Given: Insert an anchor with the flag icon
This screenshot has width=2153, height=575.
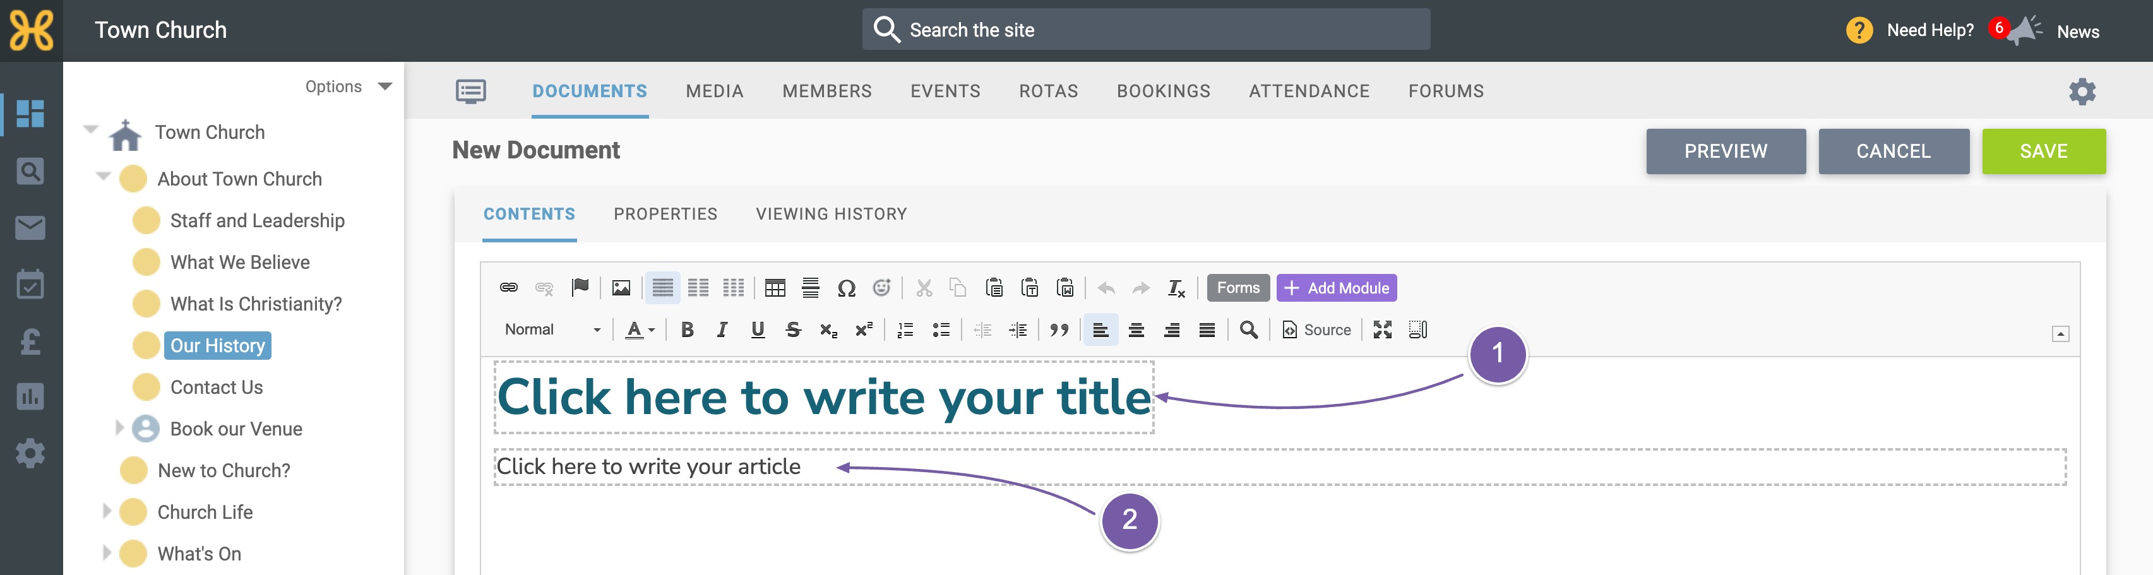Looking at the screenshot, I should [580, 288].
